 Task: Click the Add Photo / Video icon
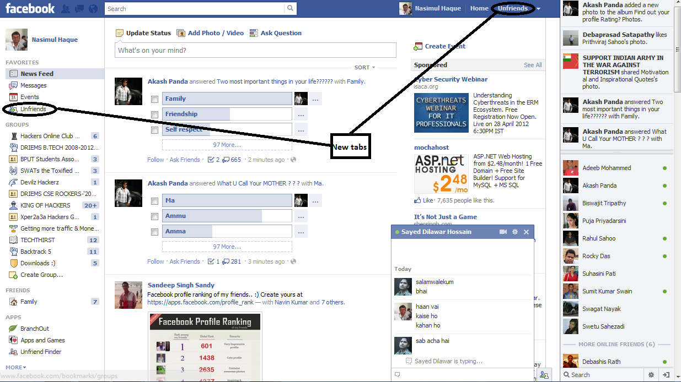coord(181,33)
